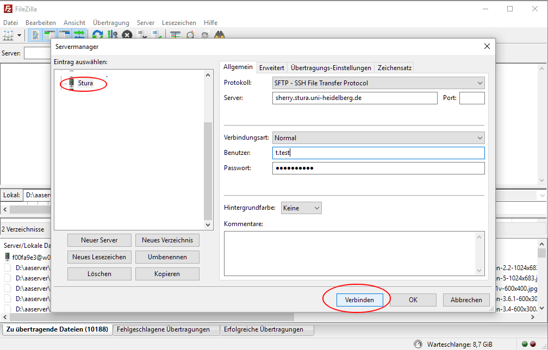Click the Neues Verzeichnis button

coord(167,240)
